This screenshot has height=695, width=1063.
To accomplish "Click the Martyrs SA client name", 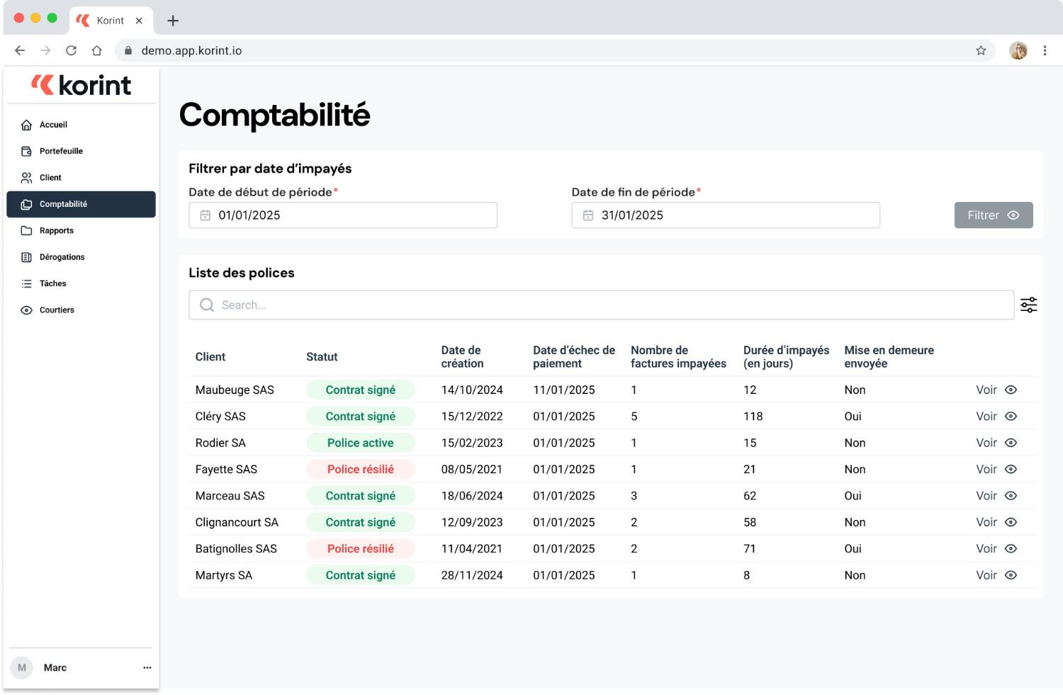I will pyautogui.click(x=224, y=575).
